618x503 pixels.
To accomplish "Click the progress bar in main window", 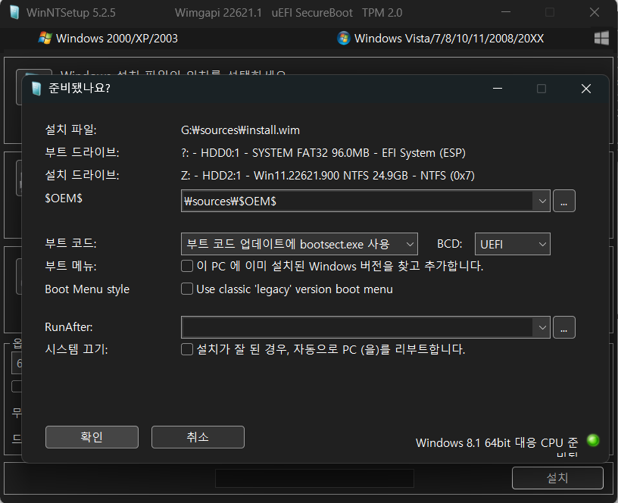I will point(314,478).
